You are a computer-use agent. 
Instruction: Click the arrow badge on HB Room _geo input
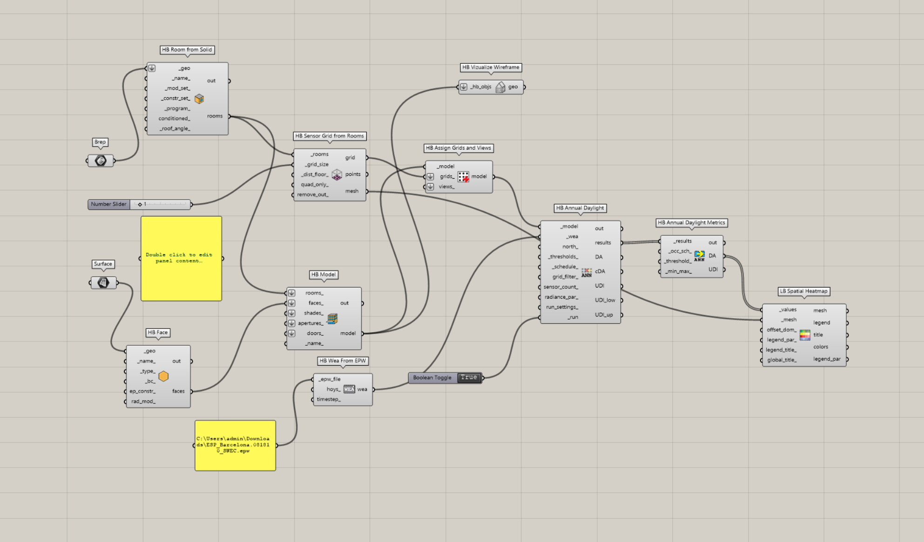point(152,68)
